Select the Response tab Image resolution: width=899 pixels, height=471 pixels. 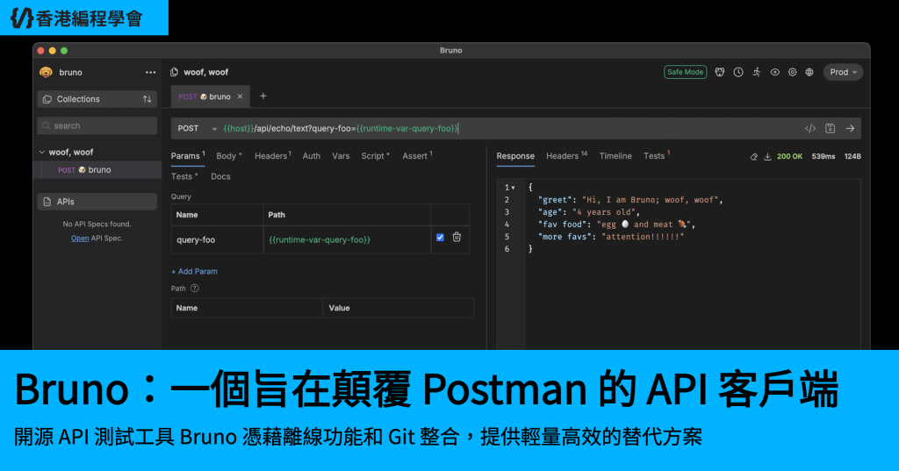coord(515,156)
